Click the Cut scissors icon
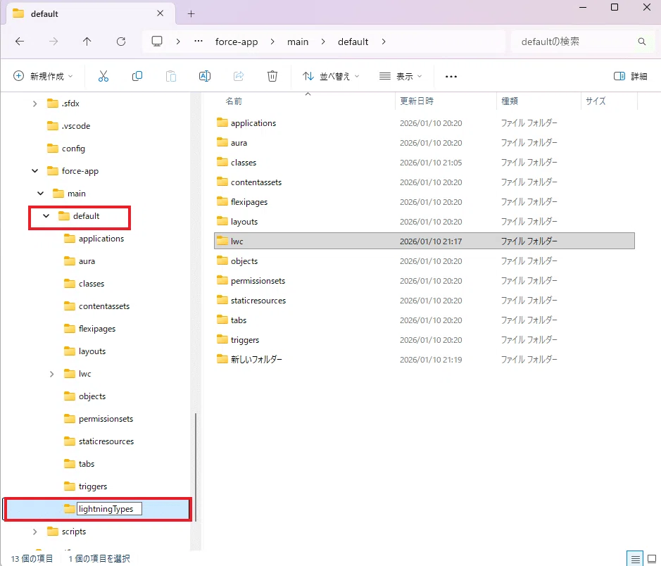Image resolution: width=661 pixels, height=566 pixels. 103,76
